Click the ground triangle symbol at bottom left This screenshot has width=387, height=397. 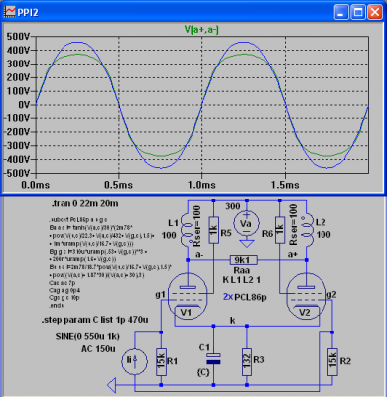point(112,385)
